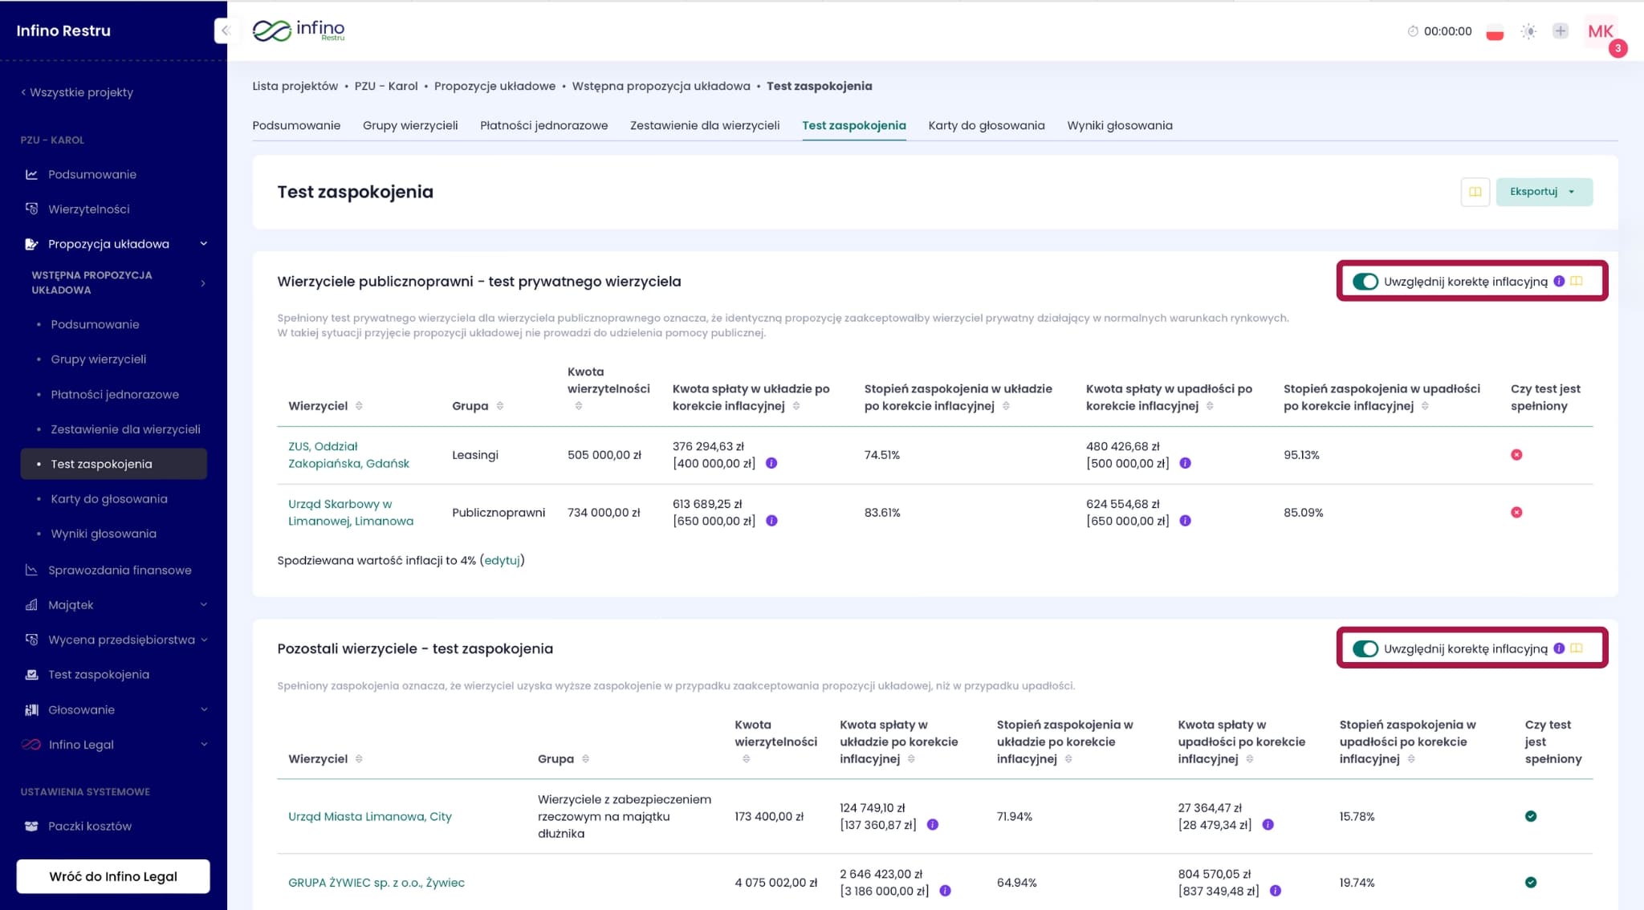
Task: Toggle inflation correction for Pozostali wierzyciele
Action: pyautogui.click(x=1365, y=648)
